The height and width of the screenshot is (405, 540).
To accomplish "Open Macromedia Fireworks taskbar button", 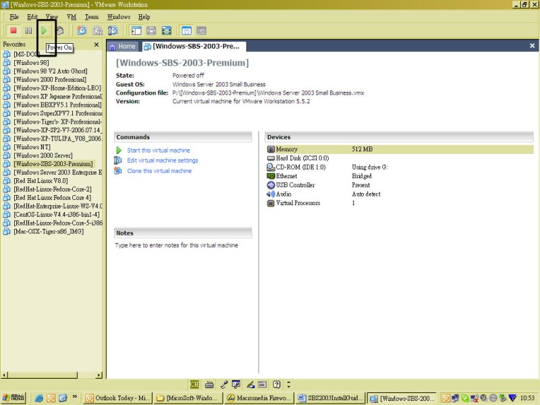I will coord(259,398).
